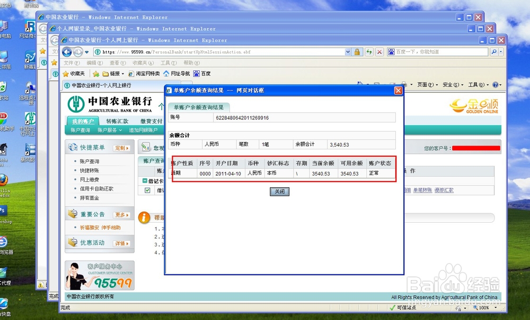This screenshot has width=530, height=320.
Task: Click the Agricultural Bank of China logo
Action: click(x=110, y=105)
